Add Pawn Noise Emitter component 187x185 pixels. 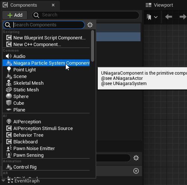tap(46, 149)
